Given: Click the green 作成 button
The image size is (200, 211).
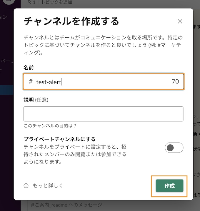Looking at the screenshot, I should pyautogui.click(x=169, y=185).
